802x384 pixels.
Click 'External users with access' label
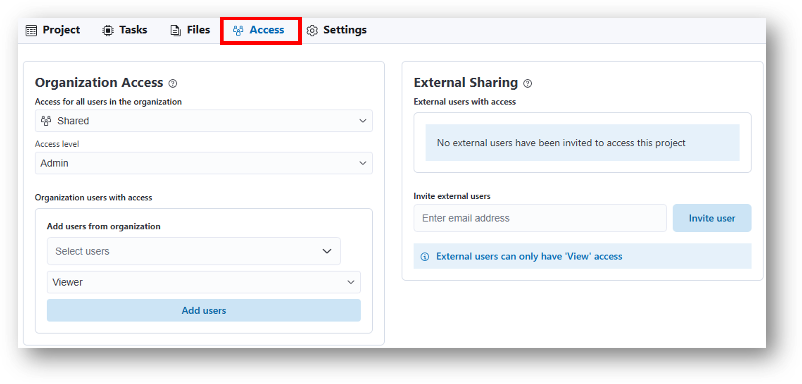coord(465,102)
